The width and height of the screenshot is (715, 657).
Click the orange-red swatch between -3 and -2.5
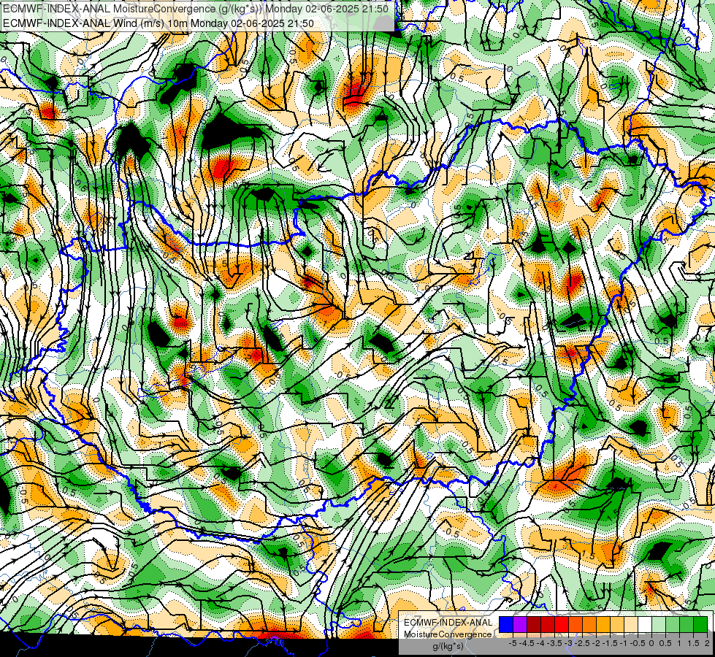click(x=576, y=625)
